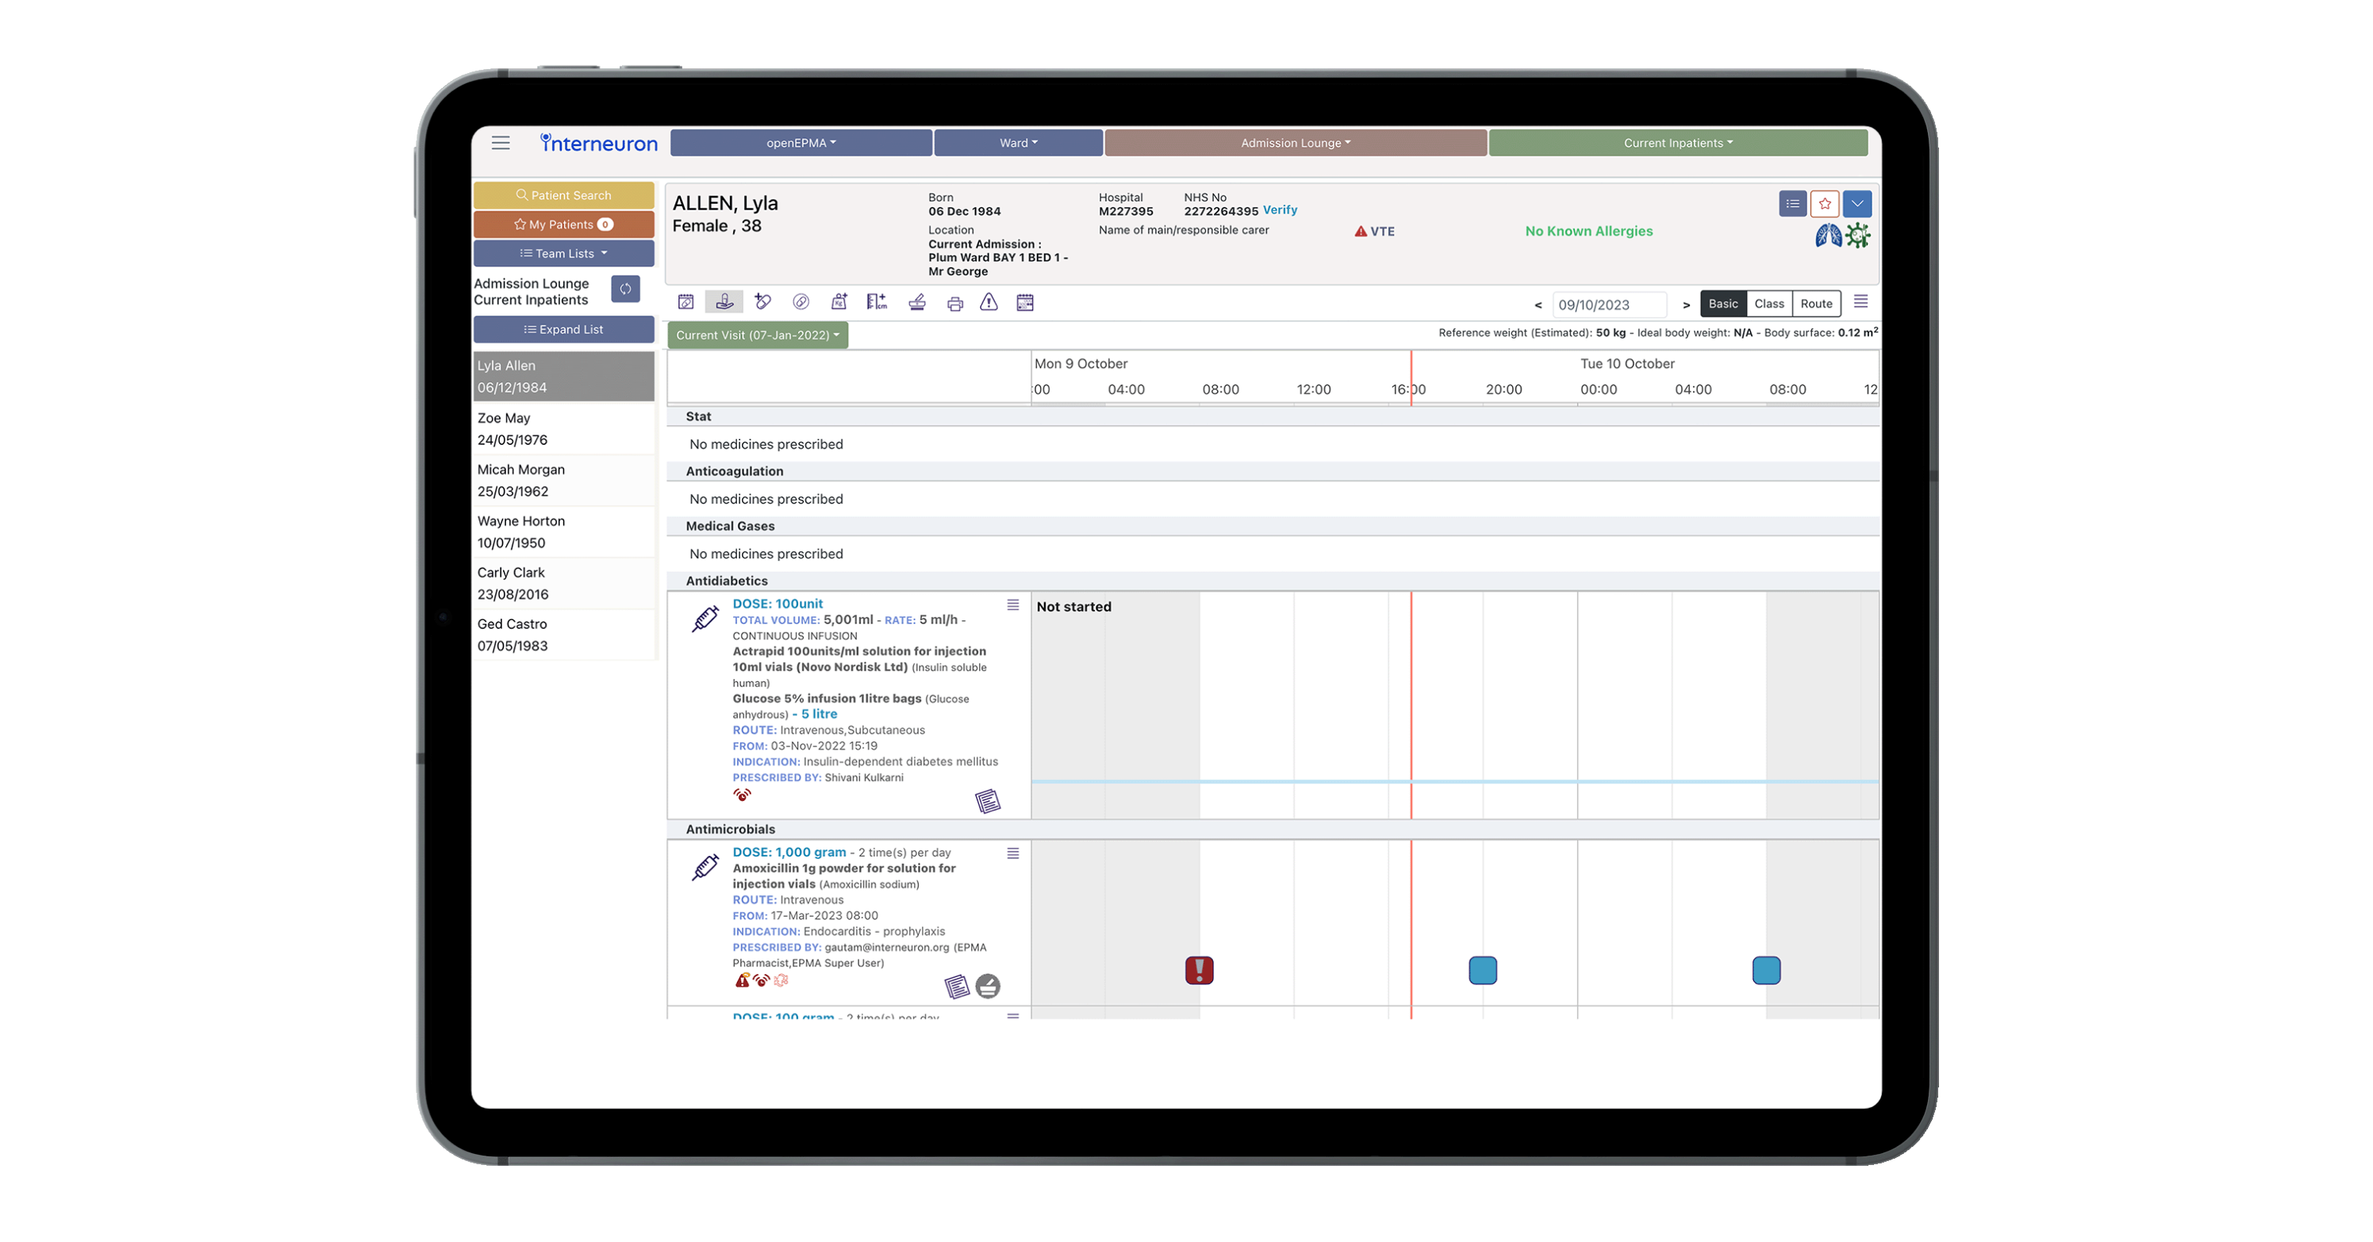Open the record weight Kg icon
Screen dimensions: 2373x1242
pyautogui.click(x=839, y=302)
